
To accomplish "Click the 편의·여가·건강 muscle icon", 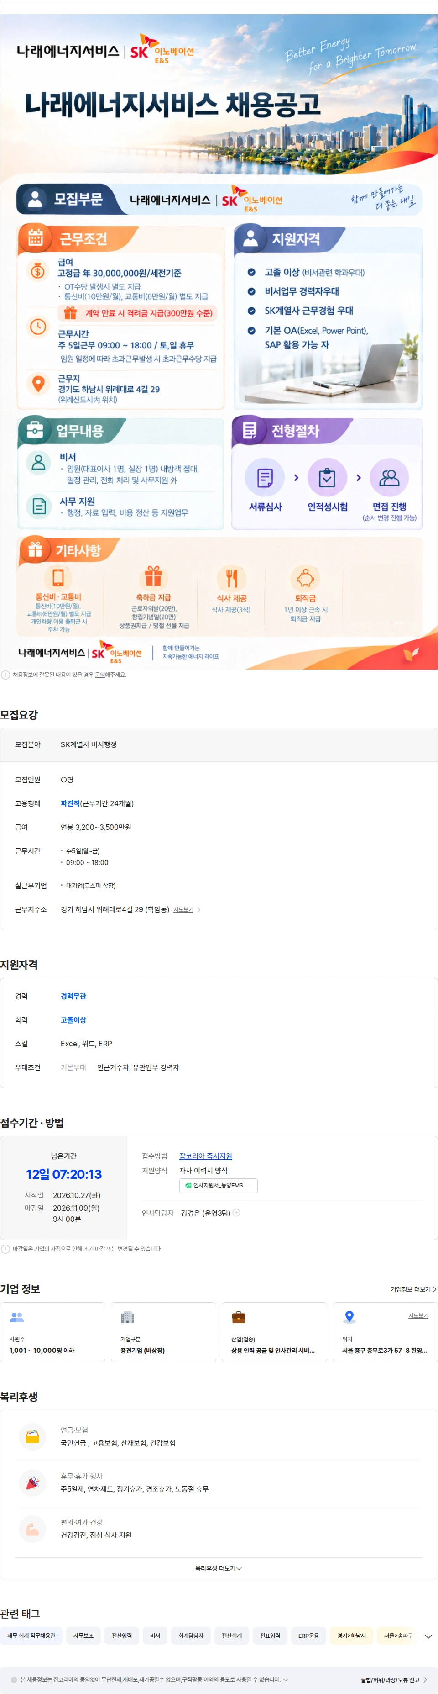I will pyautogui.click(x=32, y=1529).
